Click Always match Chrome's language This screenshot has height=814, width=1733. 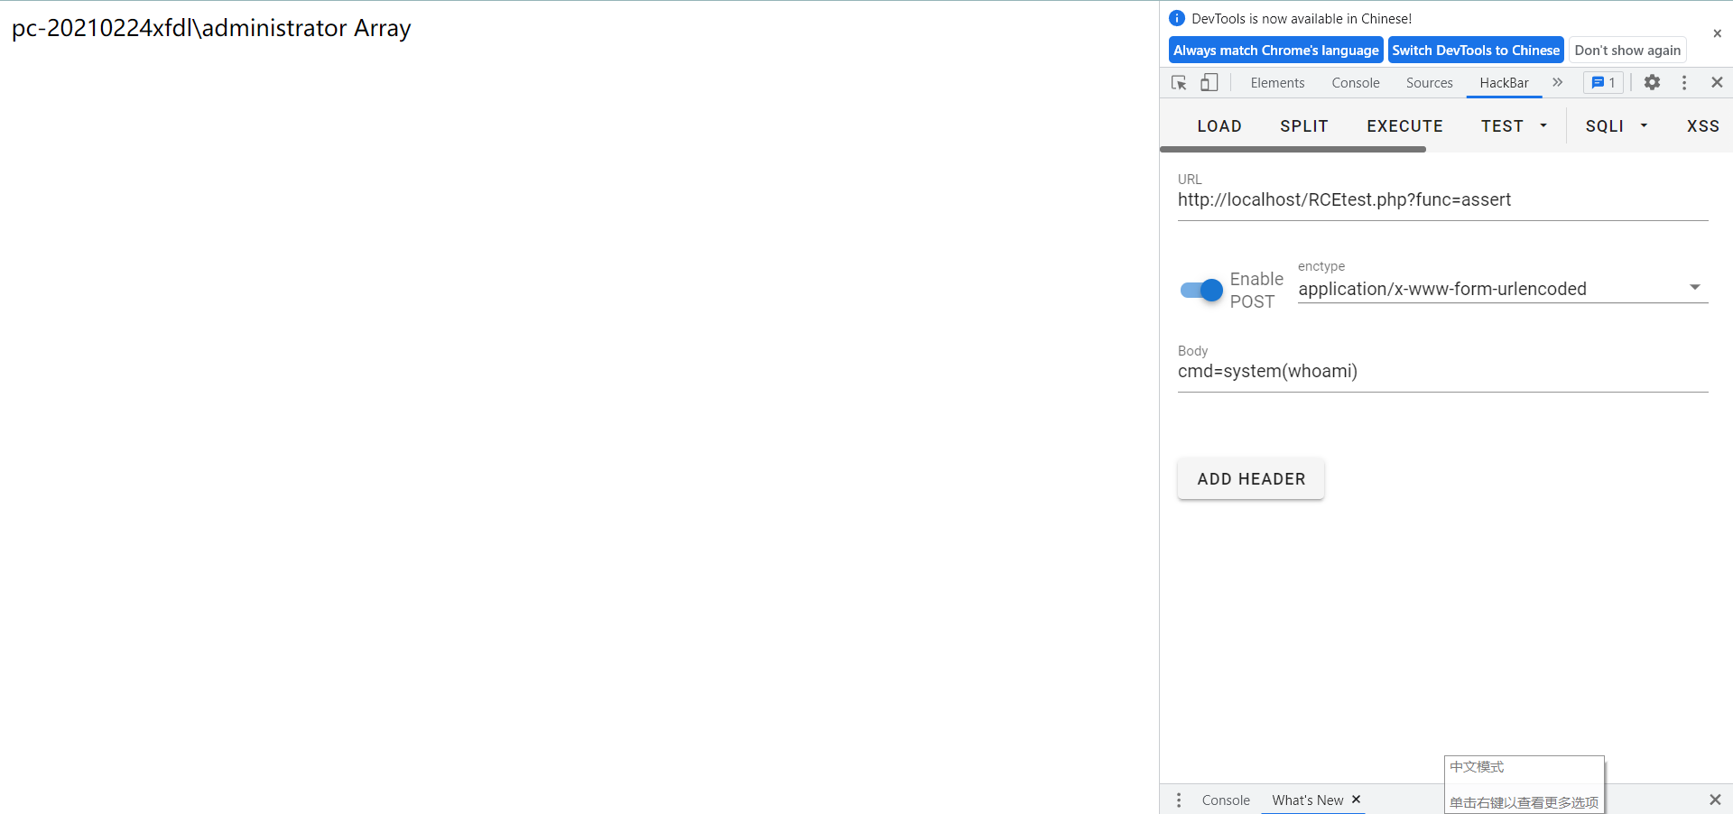[1275, 51]
